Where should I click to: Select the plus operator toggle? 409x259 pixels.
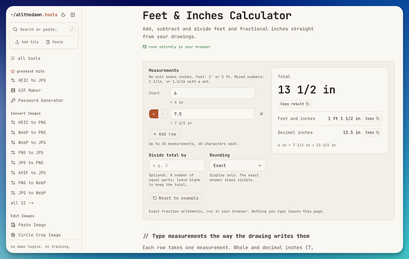coord(153,114)
